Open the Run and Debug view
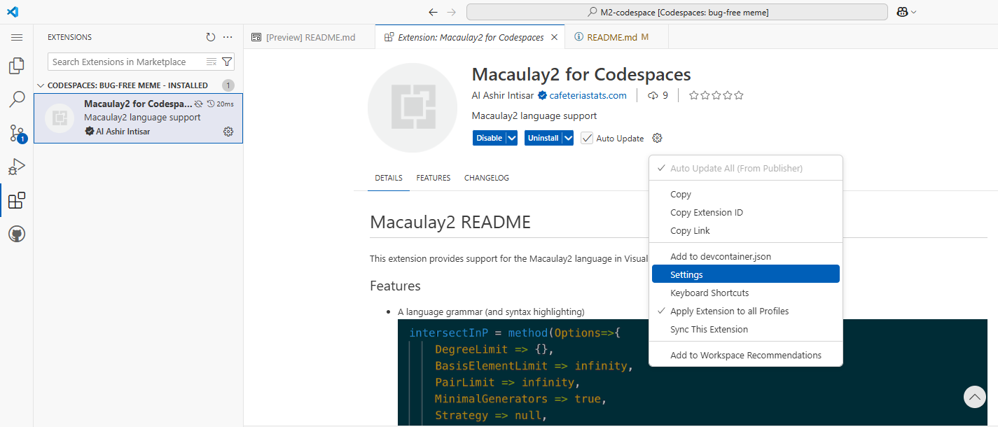Viewport: 998px width, 427px height. (x=17, y=167)
